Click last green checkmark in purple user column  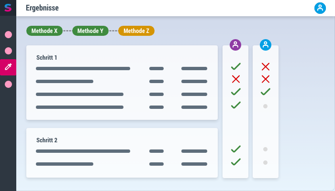pos(236,162)
